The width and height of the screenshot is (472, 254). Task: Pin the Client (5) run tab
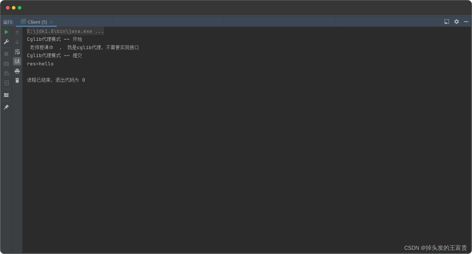tap(6, 107)
